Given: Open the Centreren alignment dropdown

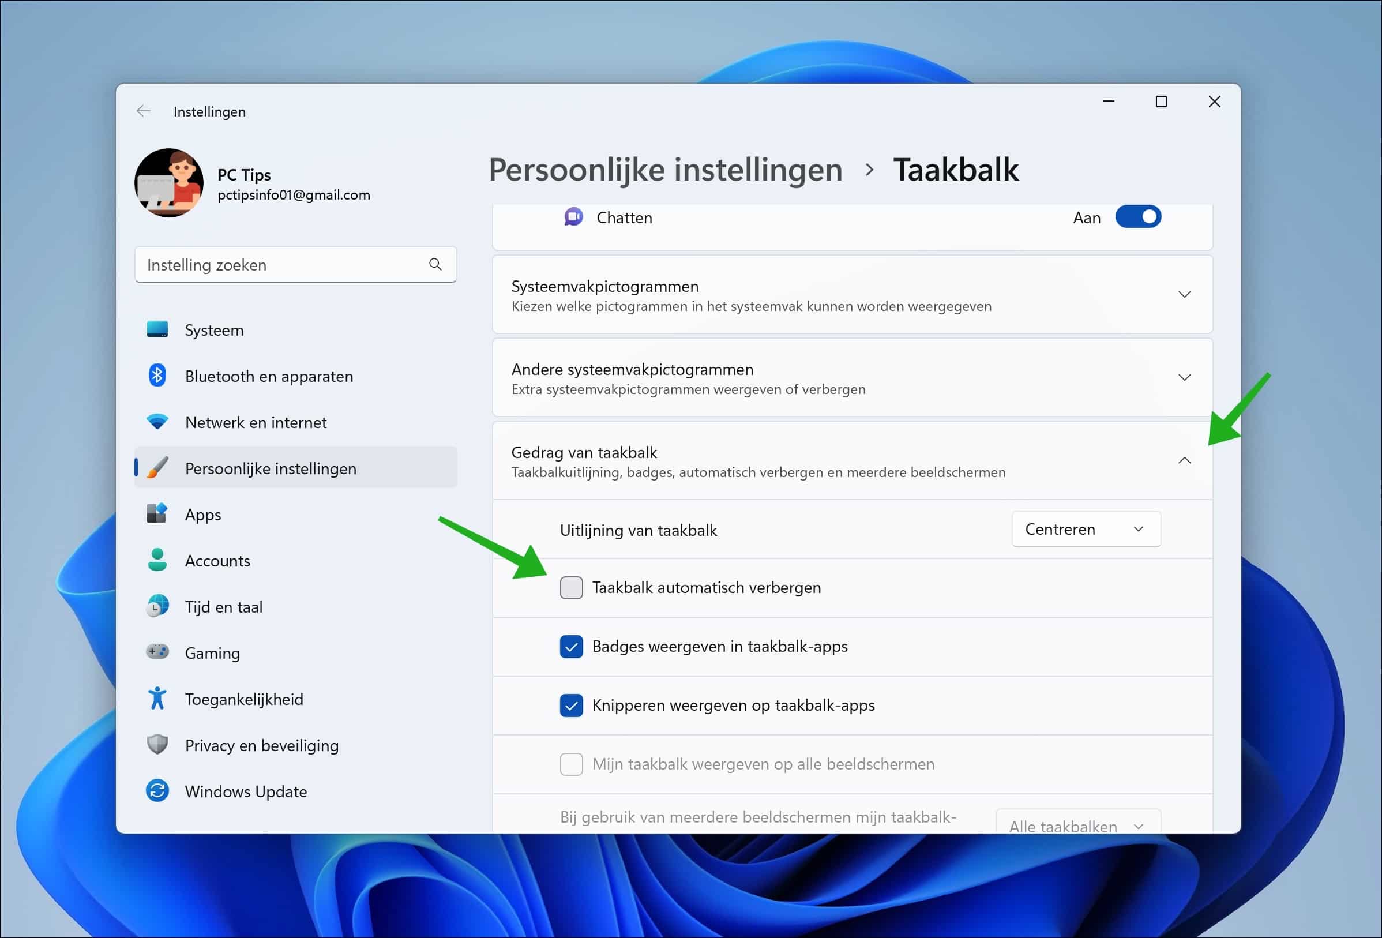Looking at the screenshot, I should point(1086,529).
